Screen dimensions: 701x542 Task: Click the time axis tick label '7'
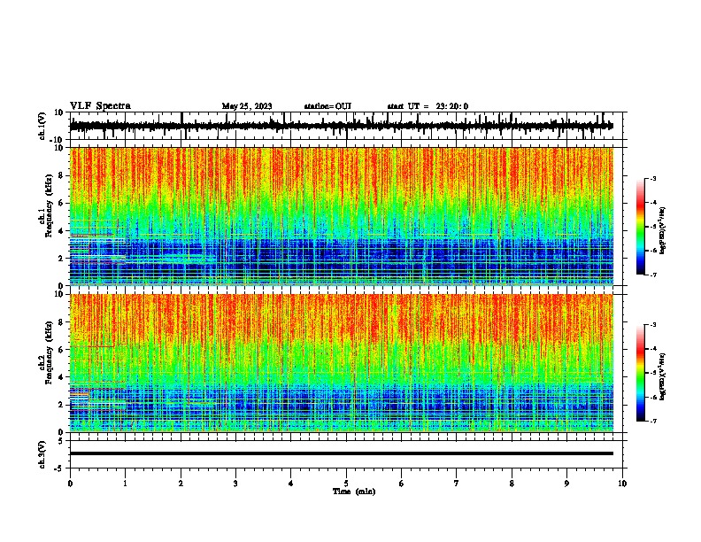click(457, 484)
